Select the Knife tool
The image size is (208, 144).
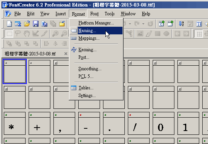click(x=44, y=34)
